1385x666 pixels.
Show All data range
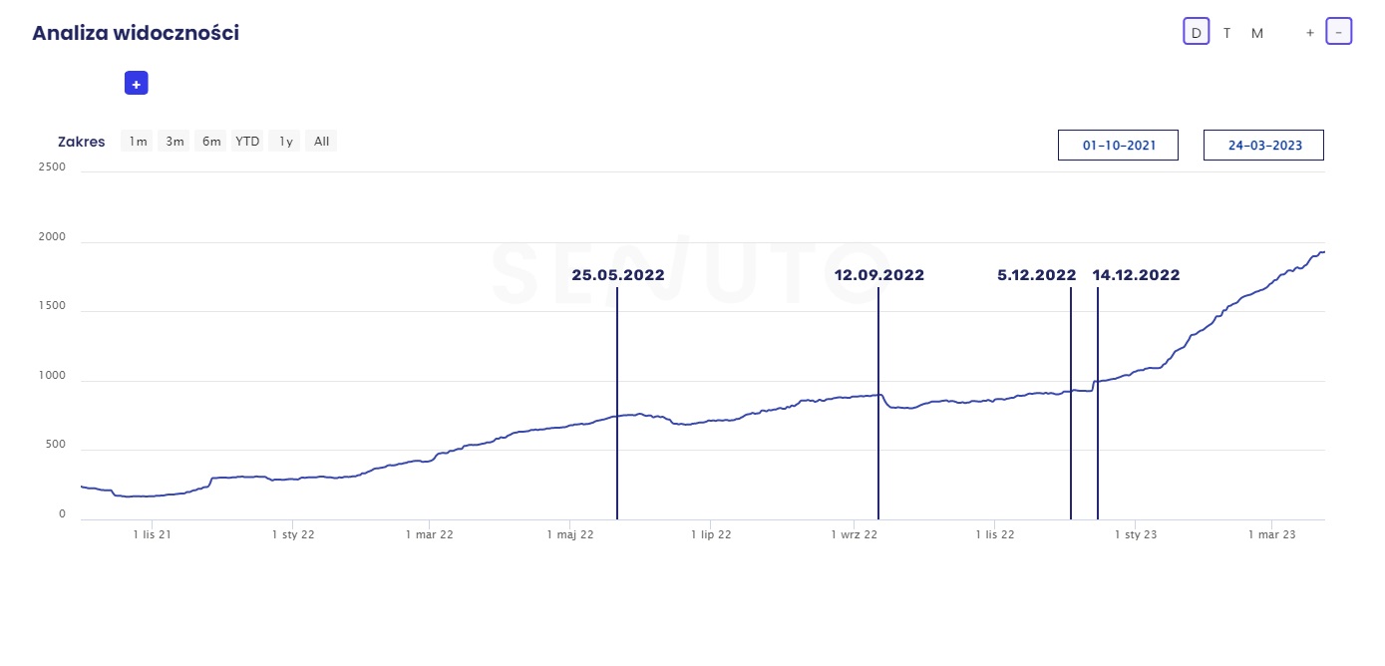click(x=321, y=142)
